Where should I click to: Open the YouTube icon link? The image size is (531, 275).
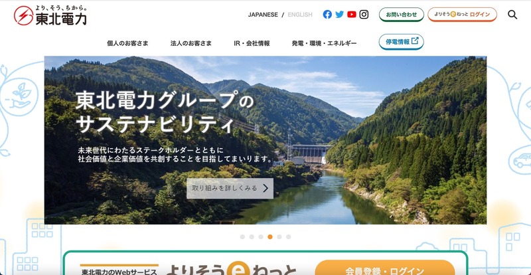coord(352,15)
